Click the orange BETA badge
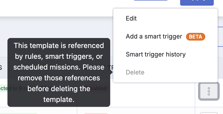This screenshot has height=114, width=223. 196,37
